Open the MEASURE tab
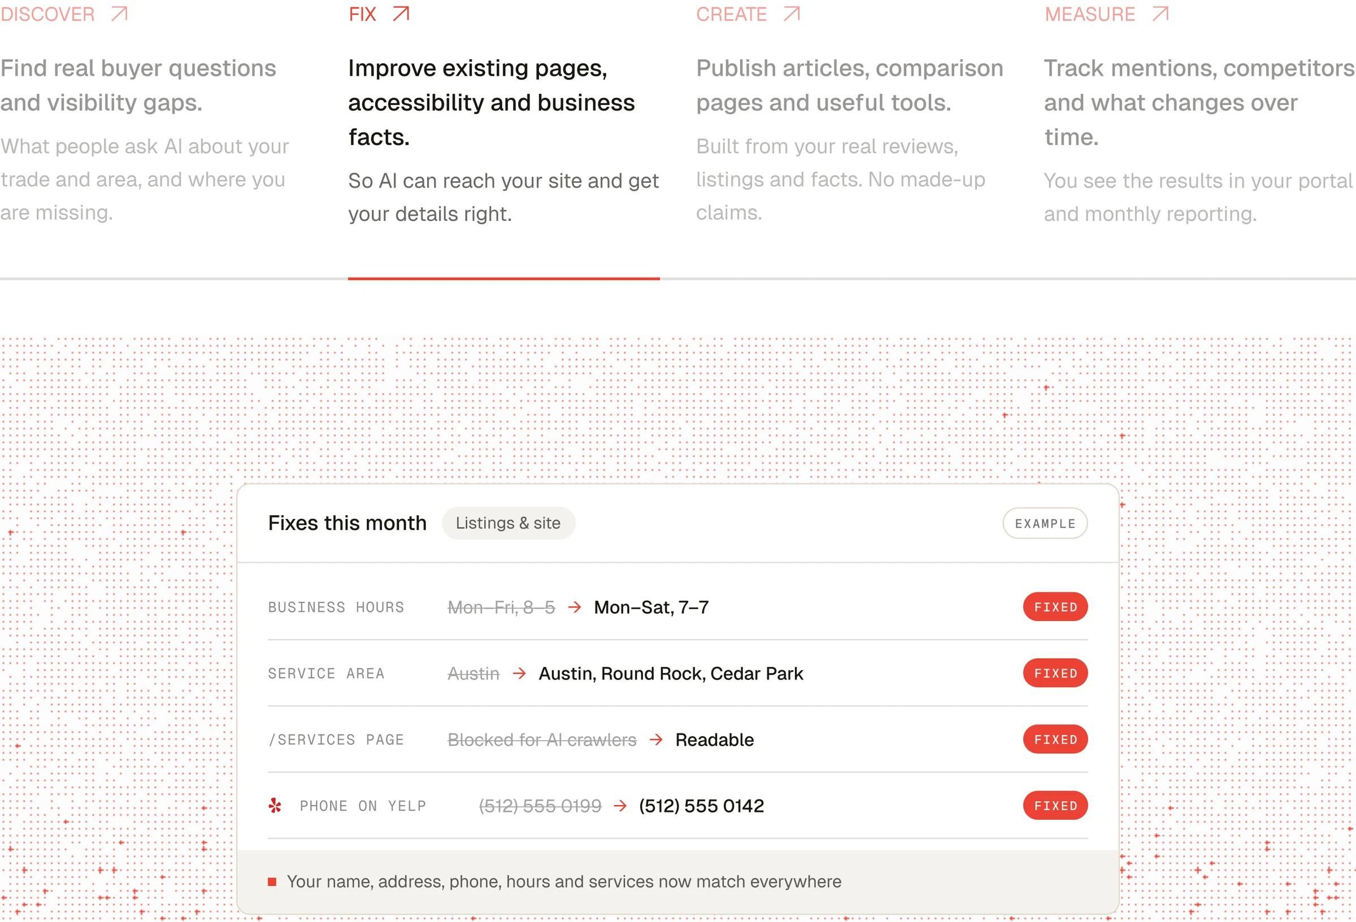Image resolution: width=1356 pixels, height=922 pixels. click(1089, 14)
